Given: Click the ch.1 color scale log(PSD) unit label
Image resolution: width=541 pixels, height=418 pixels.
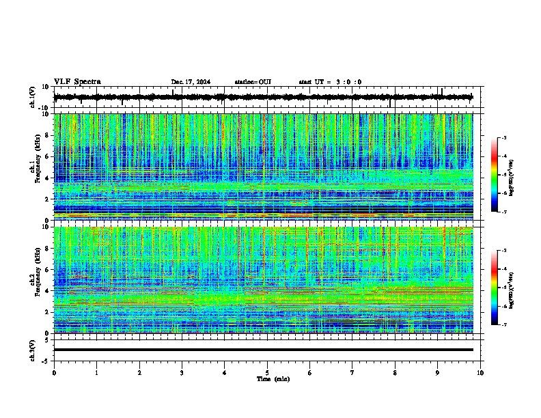Looking at the screenshot, I should [511, 178].
